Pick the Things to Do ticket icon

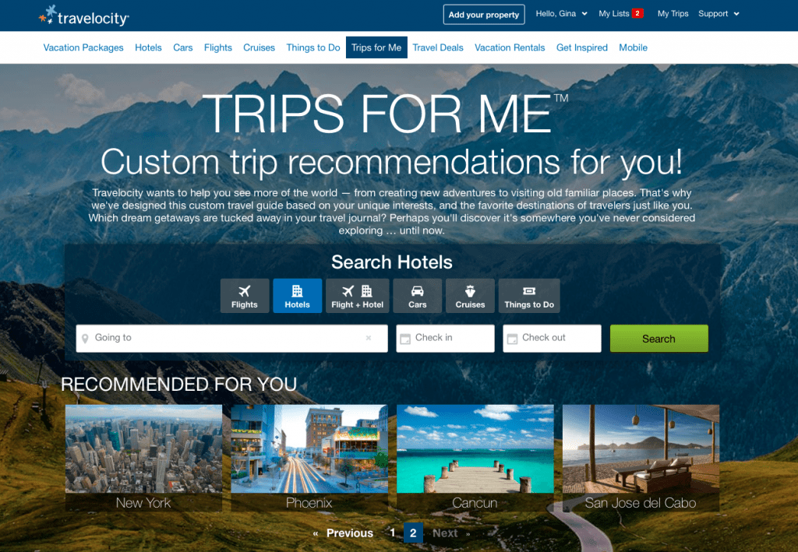click(529, 296)
